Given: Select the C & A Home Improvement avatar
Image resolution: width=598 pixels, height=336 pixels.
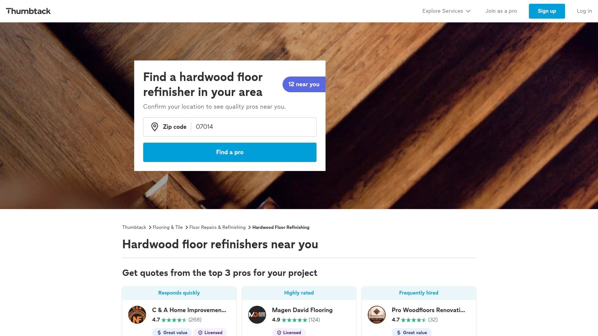Looking at the screenshot, I should point(137,315).
